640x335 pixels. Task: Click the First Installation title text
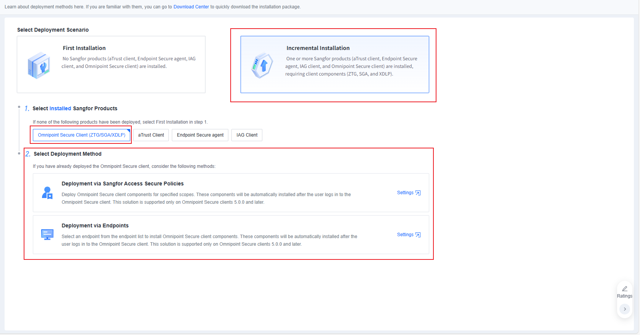tap(84, 48)
